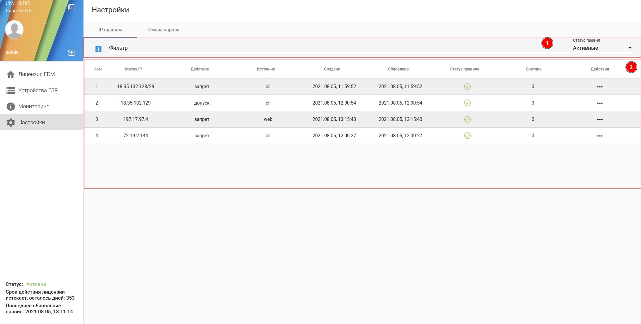Screen dimensions: 641x324
Task: Open actions menu for rule 18.35.132.129
Action: point(600,103)
